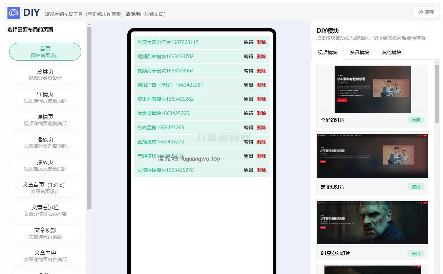The width and height of the screenshot is (443, 274).
Task: Select 文章右边栏 article sidebar layout
Action: click(45, 210)
